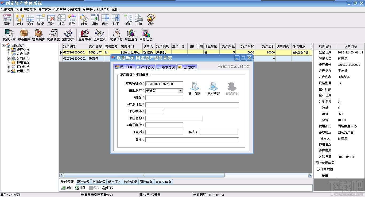Switch to the 文档管理 bottom tab

click(99, 182)
